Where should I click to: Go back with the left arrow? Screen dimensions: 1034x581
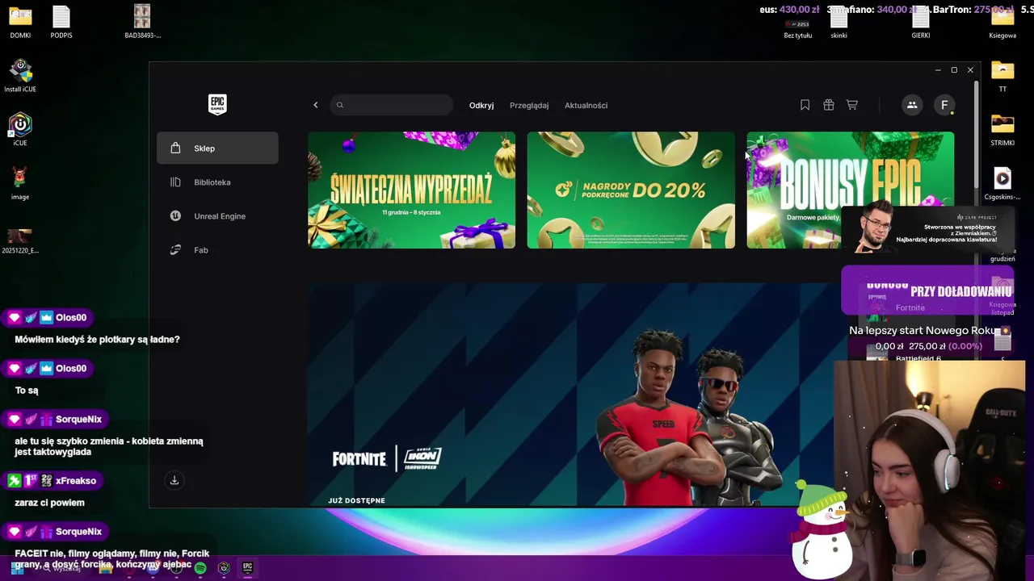(316, 105)
